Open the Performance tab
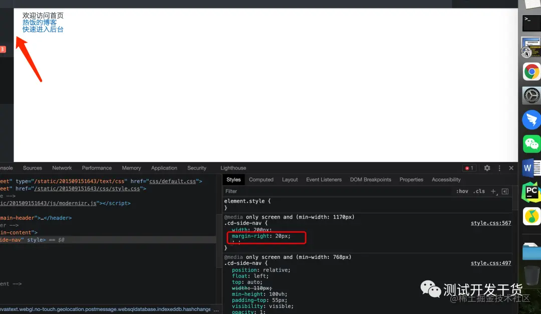Image resolution: width=541 pixels, height=314 pixels. (x=97, y=168)
